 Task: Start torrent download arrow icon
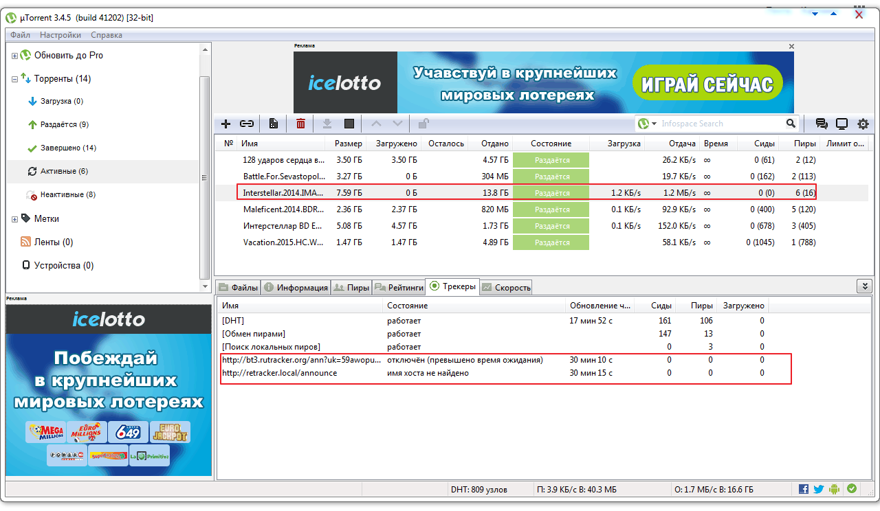click(327, 124)
